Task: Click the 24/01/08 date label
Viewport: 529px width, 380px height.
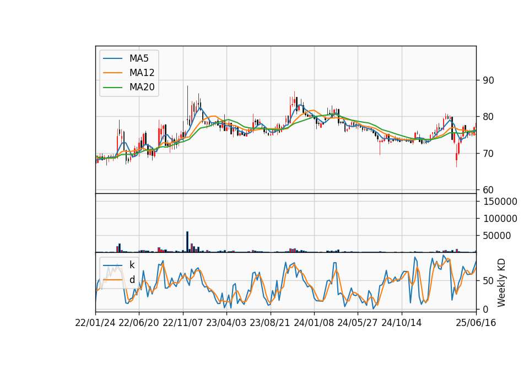Action: [314, 323]
